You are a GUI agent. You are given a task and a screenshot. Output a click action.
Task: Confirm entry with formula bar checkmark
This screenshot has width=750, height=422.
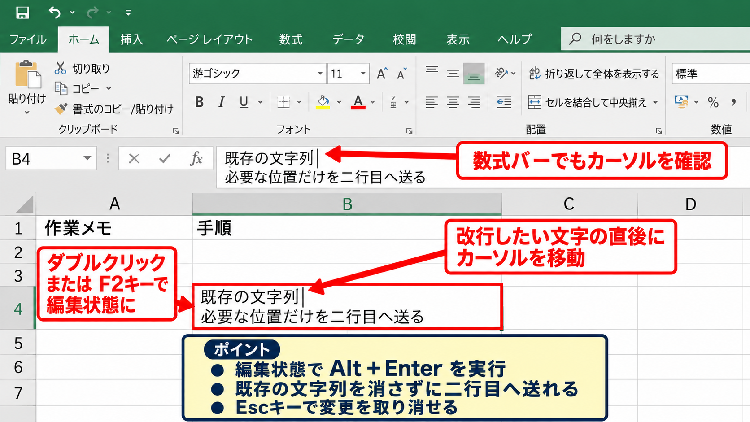click(165, 158)
